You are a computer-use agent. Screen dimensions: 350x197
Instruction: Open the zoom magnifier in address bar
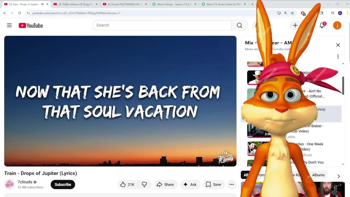pos(285,13)
